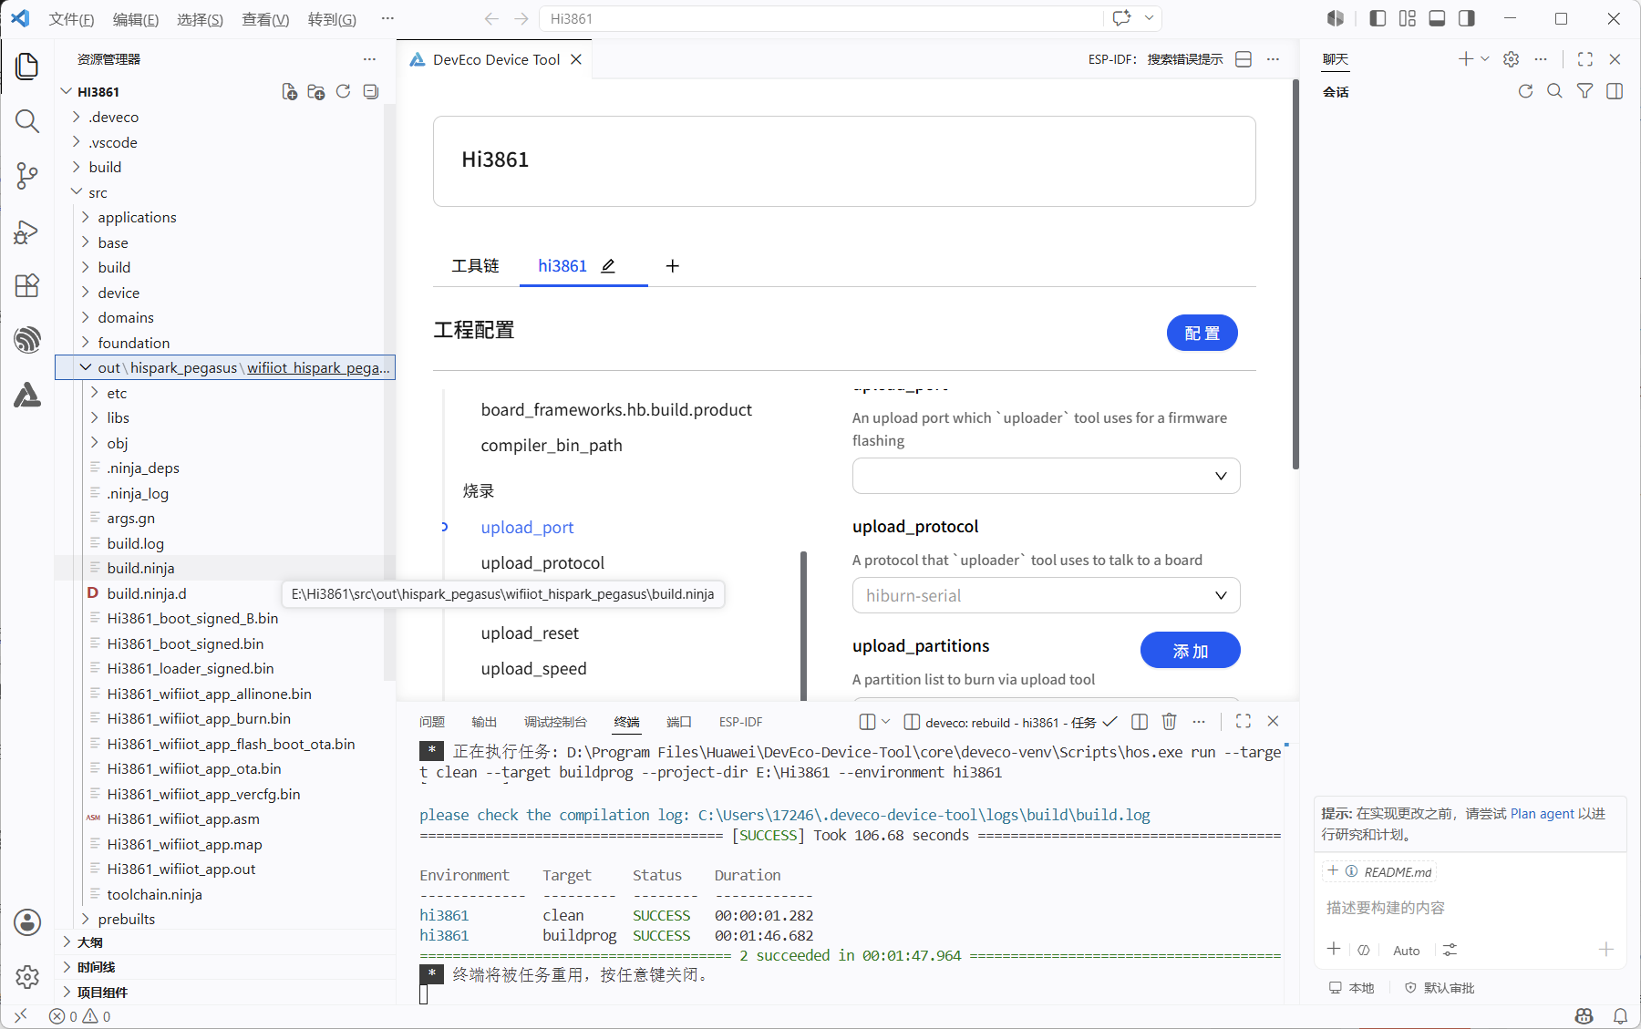1641x1029 pixels.
Task: Open notifications bell in status bar
Action: [1621, 1016]
